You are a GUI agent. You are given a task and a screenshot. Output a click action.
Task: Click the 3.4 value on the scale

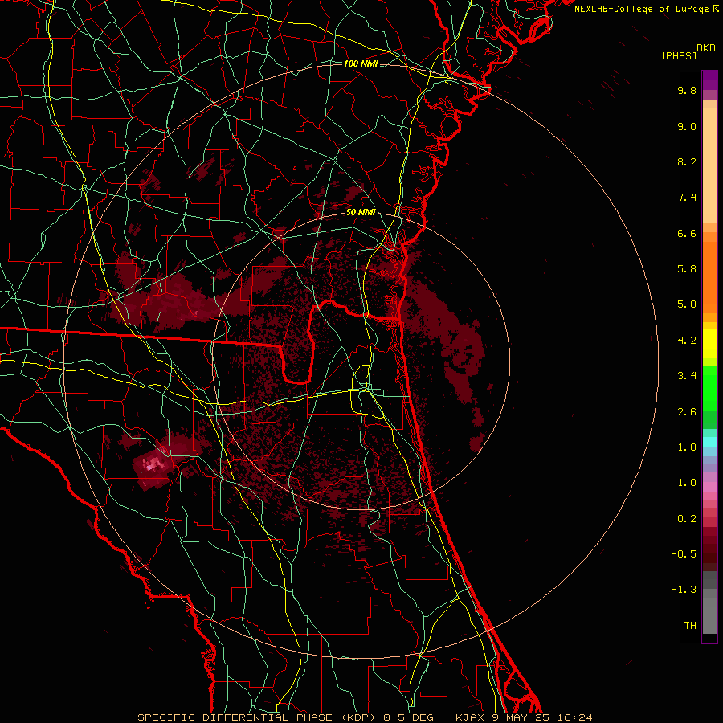point(687,376)
